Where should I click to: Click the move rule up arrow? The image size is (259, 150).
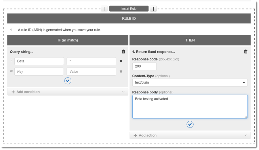pos(104,9)
